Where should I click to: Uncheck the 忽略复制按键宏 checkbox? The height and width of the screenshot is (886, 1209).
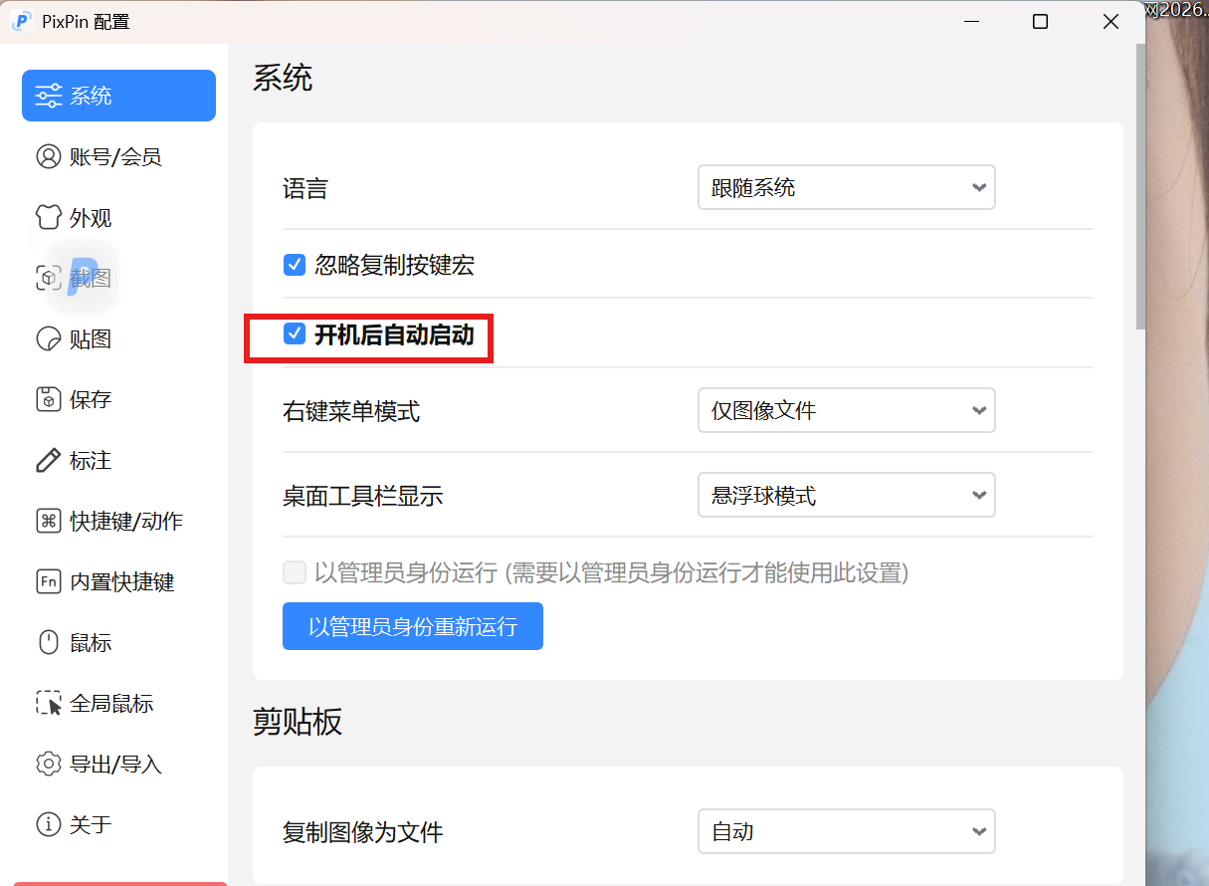[295, 265]
